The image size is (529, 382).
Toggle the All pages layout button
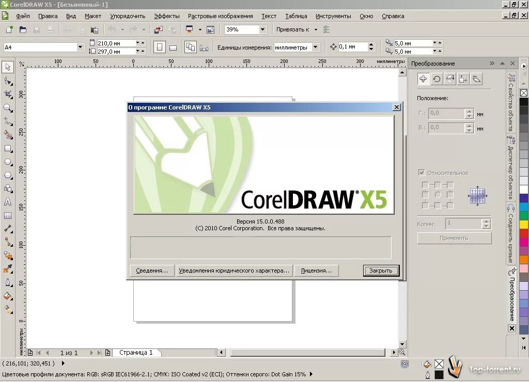pos(191,47)
